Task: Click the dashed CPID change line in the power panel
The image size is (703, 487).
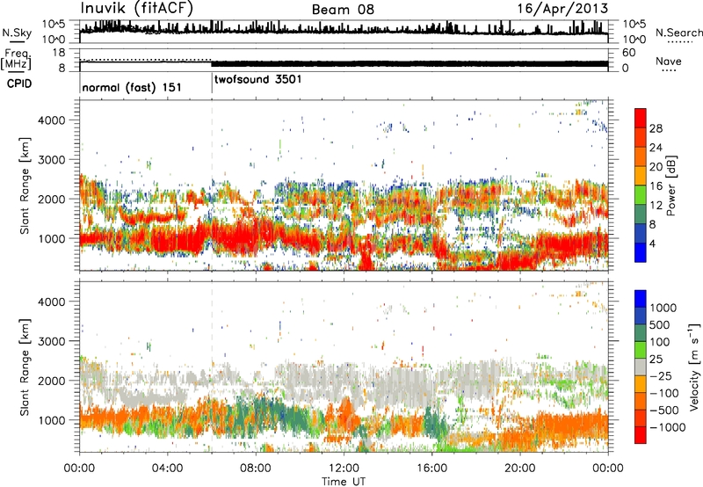Action: [x=212, y=185]
